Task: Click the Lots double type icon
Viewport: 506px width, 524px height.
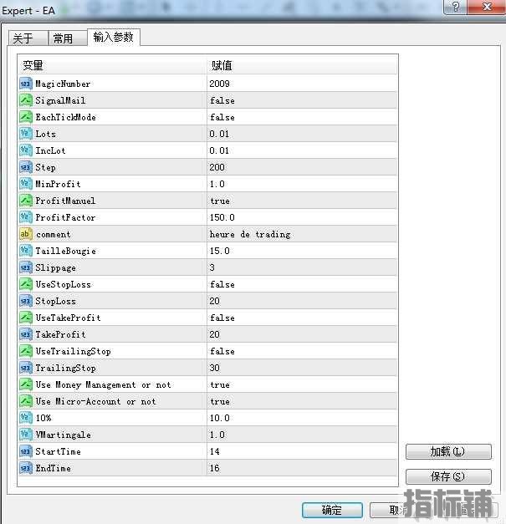Action: [25, 134]
